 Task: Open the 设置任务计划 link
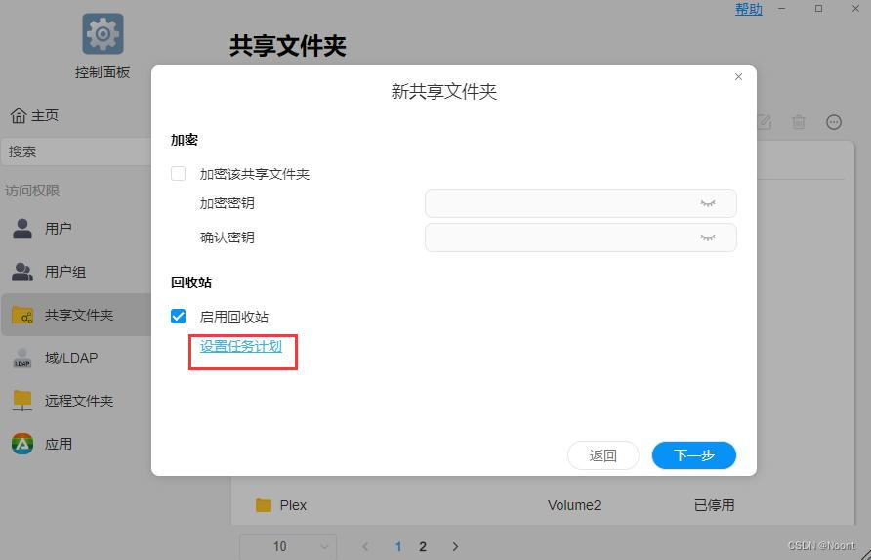click(241, 346)
